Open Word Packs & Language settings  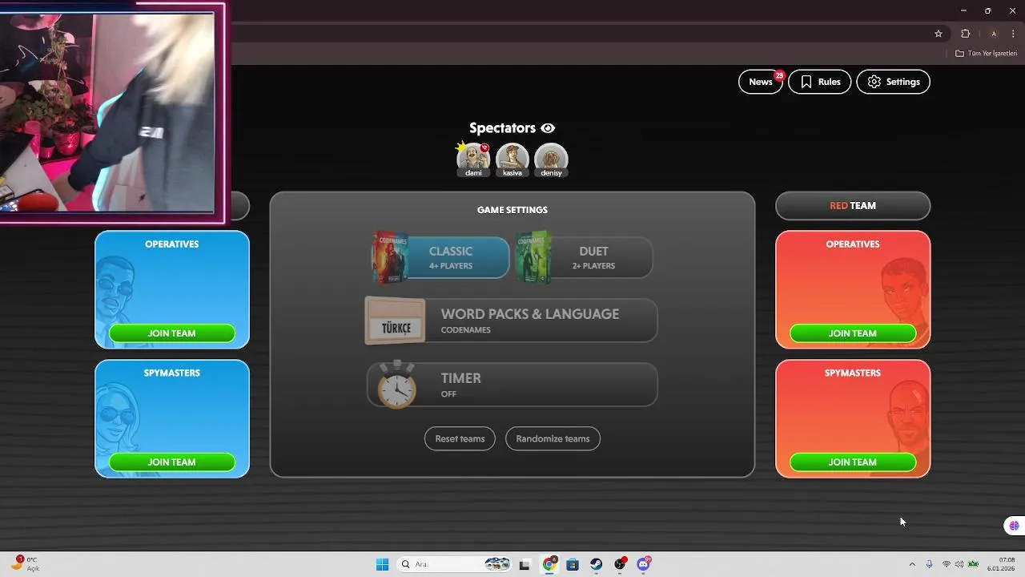(x=511, y=321)
